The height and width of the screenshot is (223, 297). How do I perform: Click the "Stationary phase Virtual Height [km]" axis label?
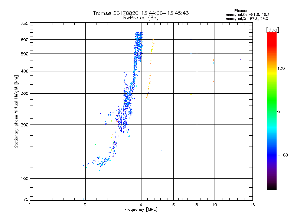pyautogui.click(x=16, y=111)
